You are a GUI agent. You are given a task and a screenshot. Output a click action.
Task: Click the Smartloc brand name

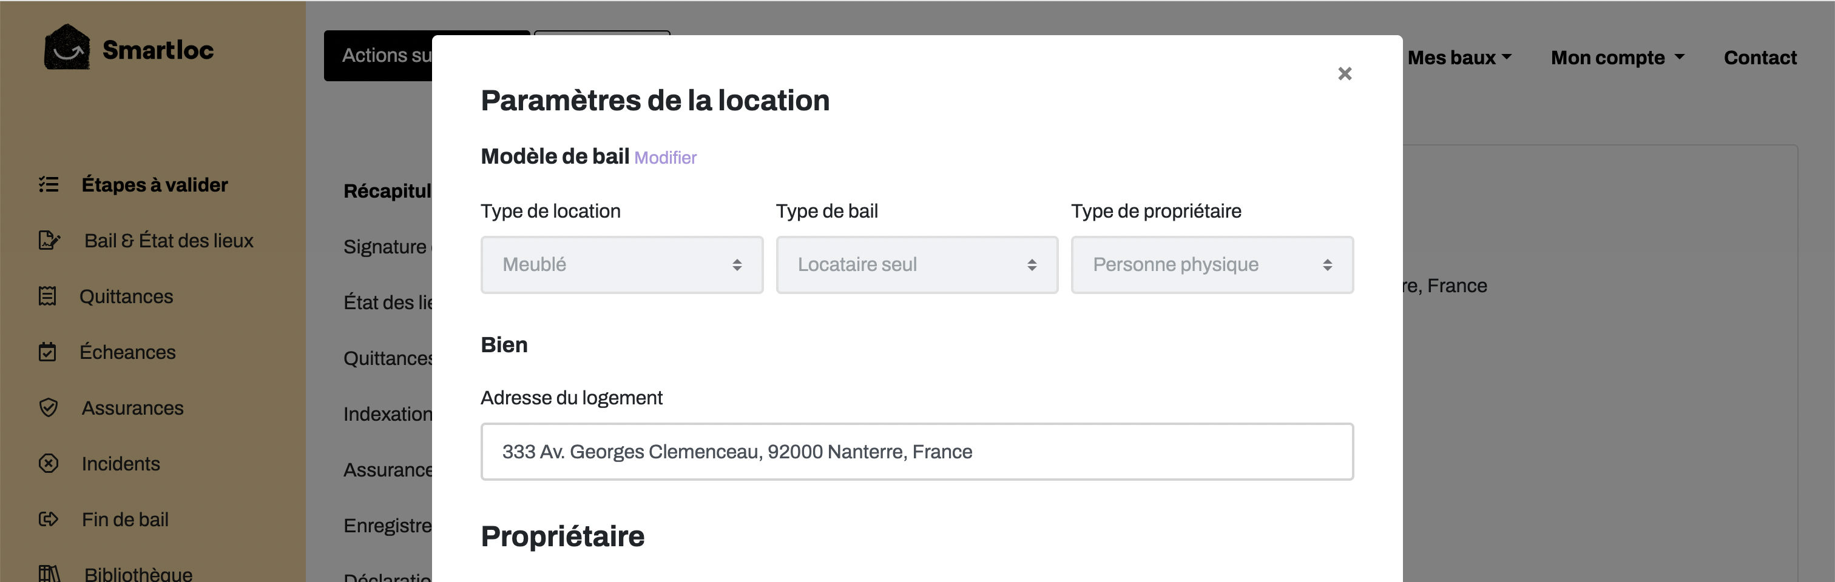(x=158, y=50)
